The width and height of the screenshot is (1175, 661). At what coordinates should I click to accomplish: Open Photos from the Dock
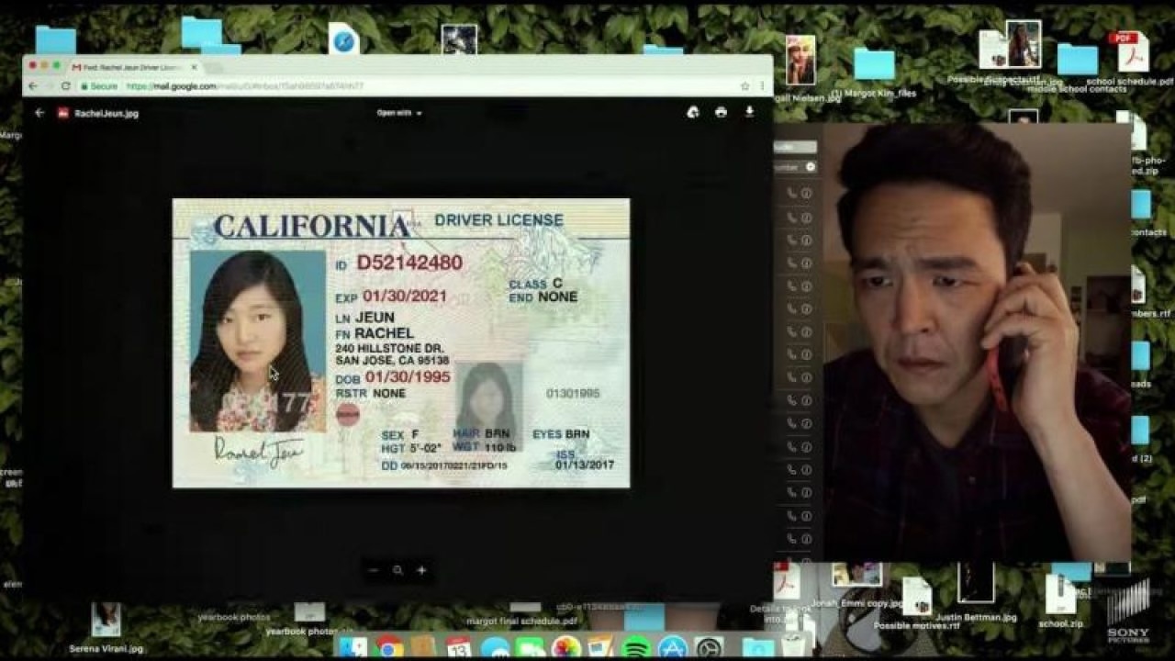[x=565, y=647]
